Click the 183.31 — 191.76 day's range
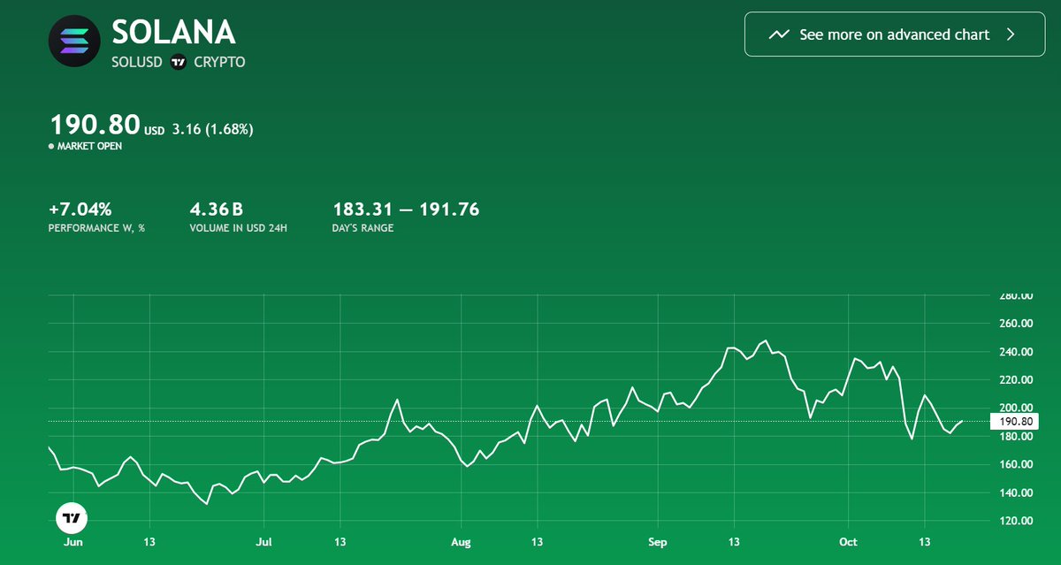Image resolution: width=1061 pixels, height=565 pixels. (x=406, y=210)
